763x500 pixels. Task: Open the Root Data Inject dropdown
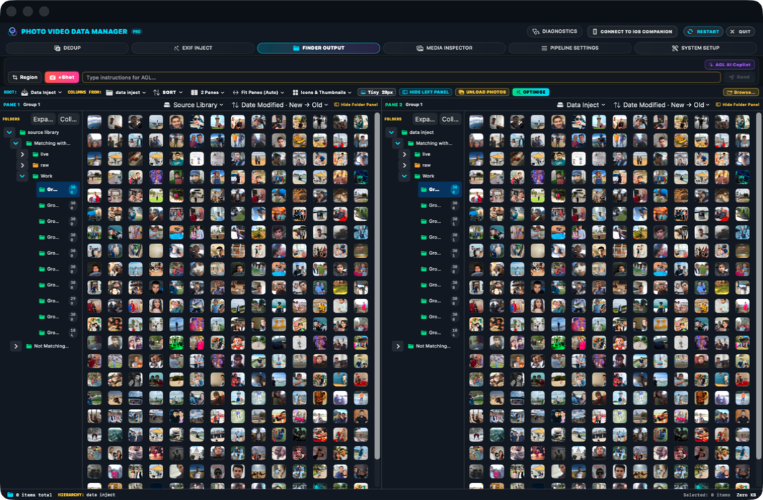(41, 93)
